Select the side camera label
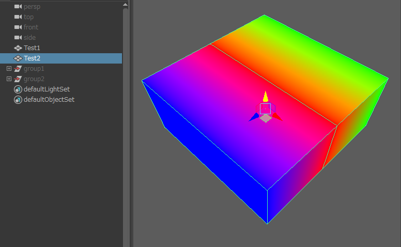This screenshot has height=247, width=401. (x=29, y=38)
